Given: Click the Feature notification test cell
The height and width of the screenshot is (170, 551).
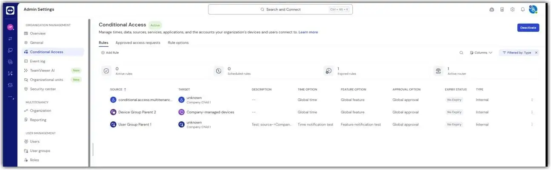Looking at the screenshot, I should point(361,125).
